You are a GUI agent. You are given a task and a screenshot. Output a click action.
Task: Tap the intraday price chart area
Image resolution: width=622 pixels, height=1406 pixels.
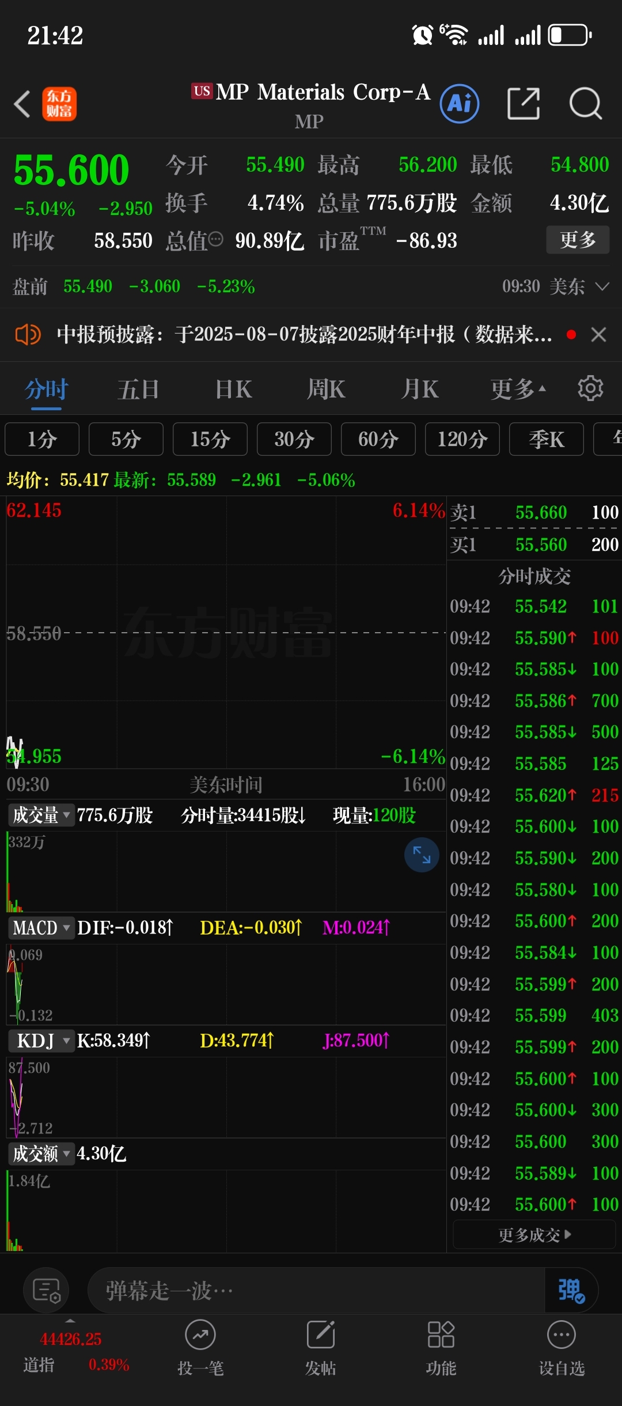226,633
